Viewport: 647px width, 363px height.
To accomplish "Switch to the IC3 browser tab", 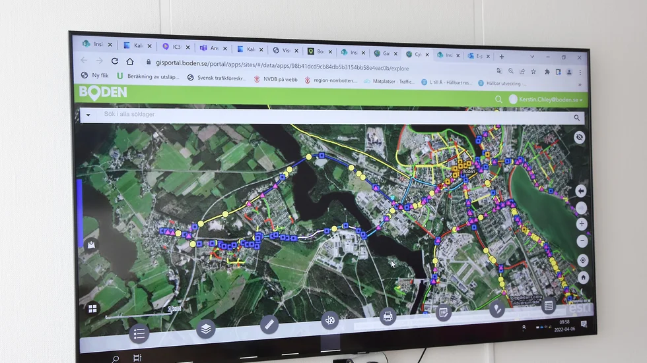I will click(177, 47).
